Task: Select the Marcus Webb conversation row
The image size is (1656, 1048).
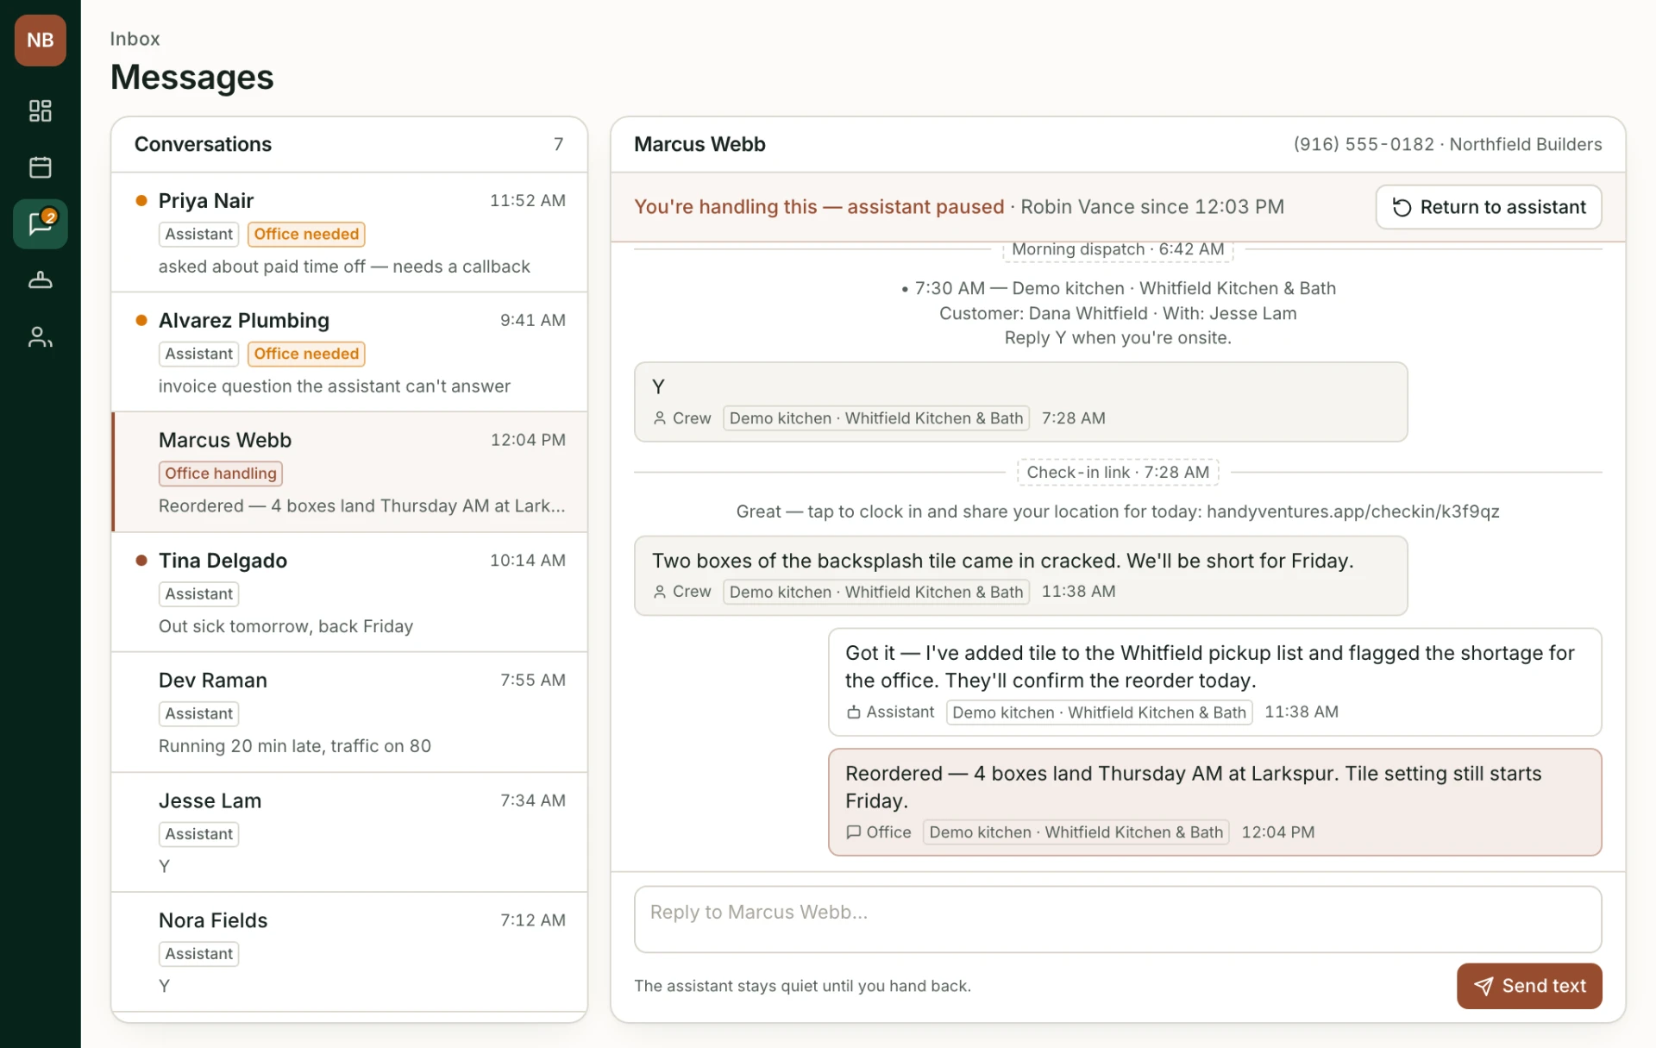Action: (349, 472)
